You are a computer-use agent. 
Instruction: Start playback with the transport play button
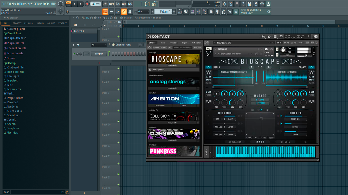pyautogui.click(x=75, y=4)
